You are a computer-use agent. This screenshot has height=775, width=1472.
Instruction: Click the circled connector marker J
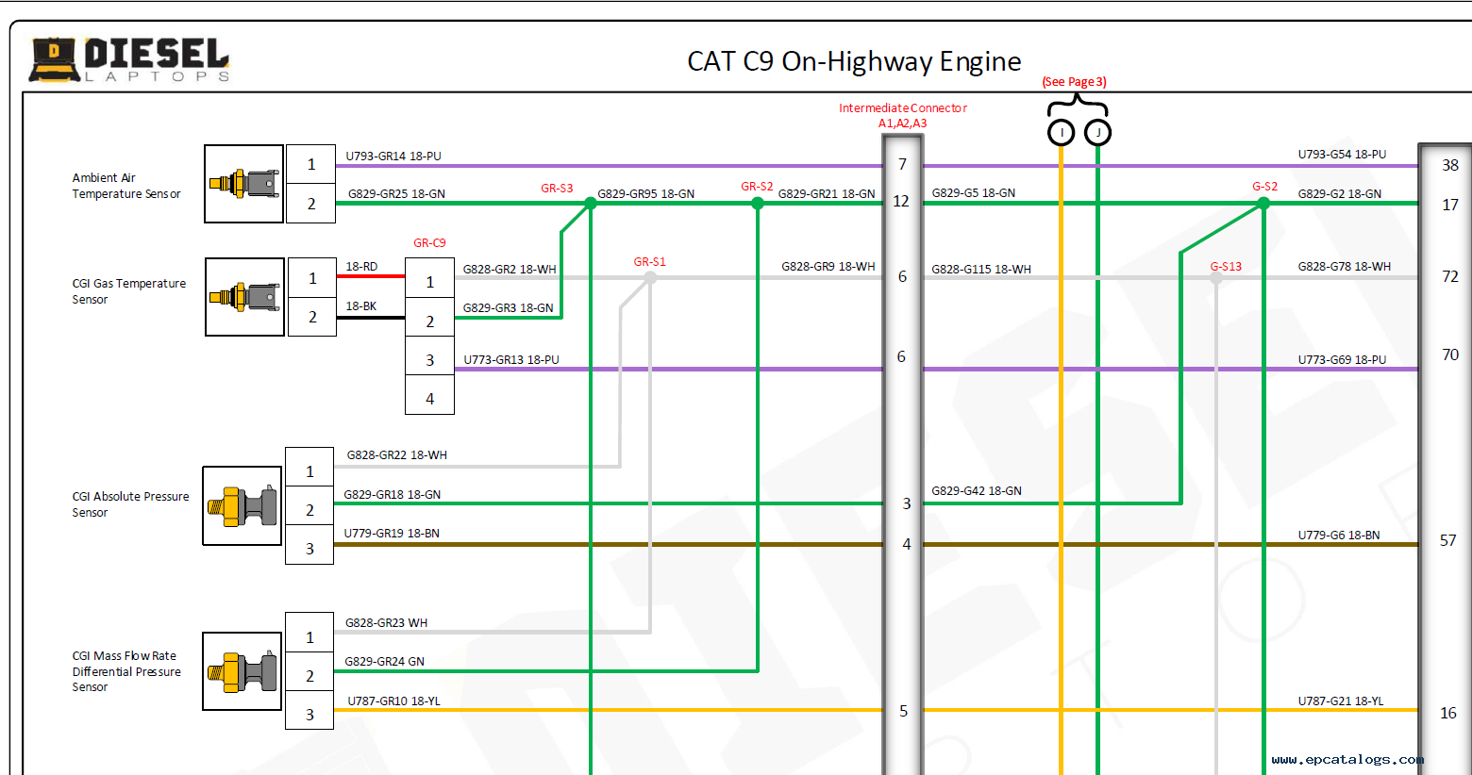[1097, 133]
